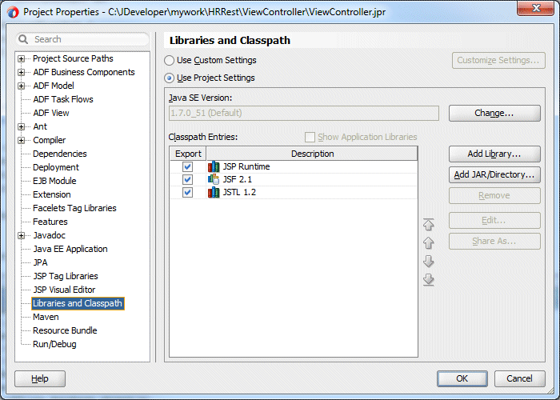Click Add JAR/Directory button

pos(494,174)
